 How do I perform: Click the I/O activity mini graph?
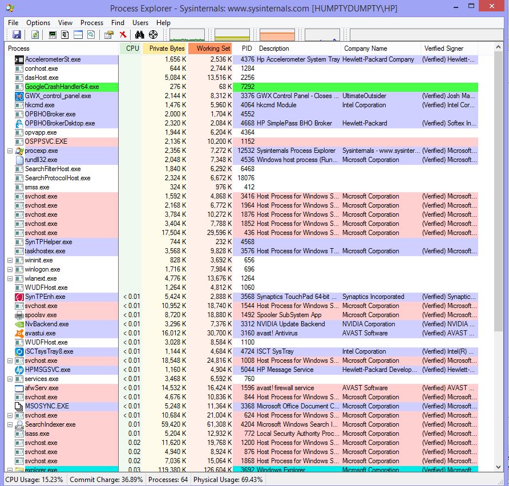322,35
